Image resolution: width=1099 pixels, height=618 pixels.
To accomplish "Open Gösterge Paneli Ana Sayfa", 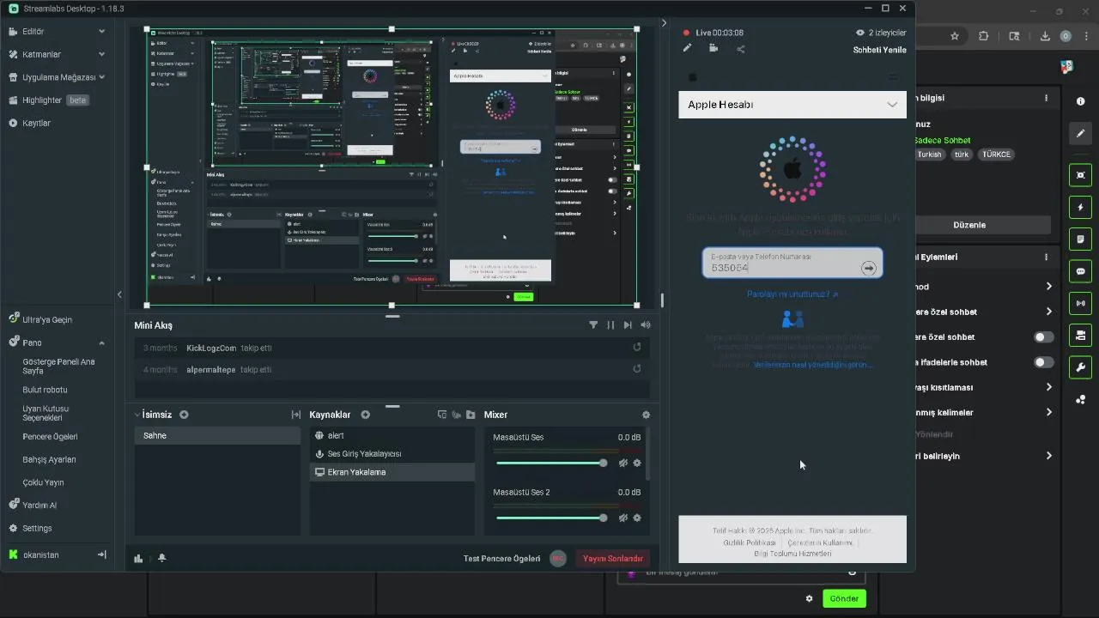I will (58, 367).
